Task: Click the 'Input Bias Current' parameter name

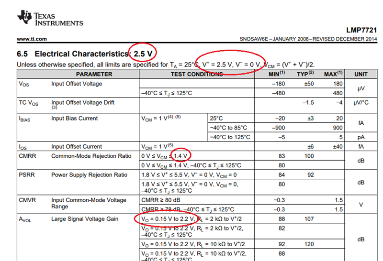Action: (x=75, y=118)
